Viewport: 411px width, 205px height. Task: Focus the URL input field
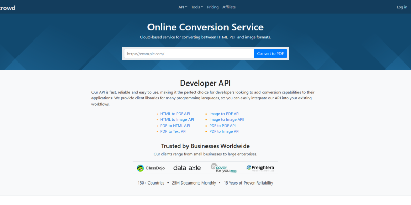click(x=189, y=54)
